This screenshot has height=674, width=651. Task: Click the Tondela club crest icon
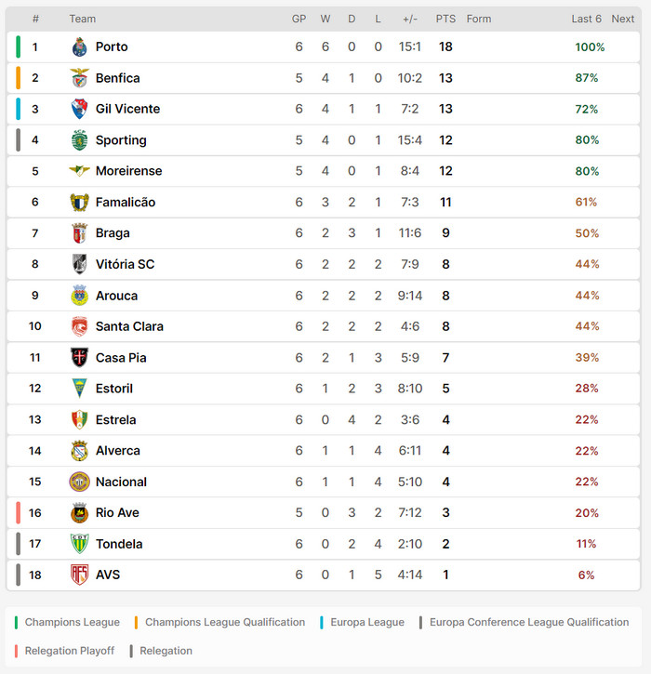[x=79, y=544]
